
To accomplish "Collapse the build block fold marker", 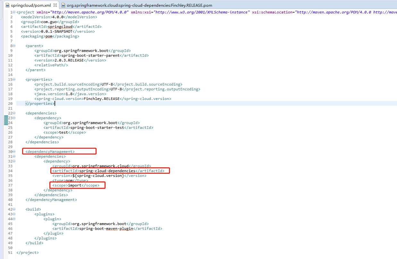I will pos(14,209).
